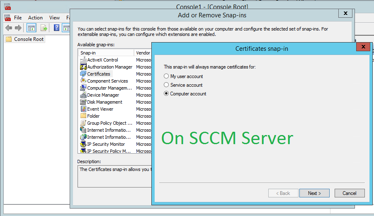Click the Folder snap-in icon
374x216 pixels.
[83, 116]
